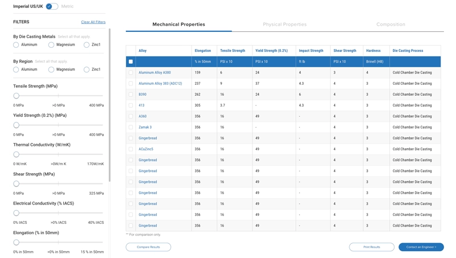Select Zinc1 under By Die Casting Metals
Screen dimensions: 456x258
(x=87, y=44)
